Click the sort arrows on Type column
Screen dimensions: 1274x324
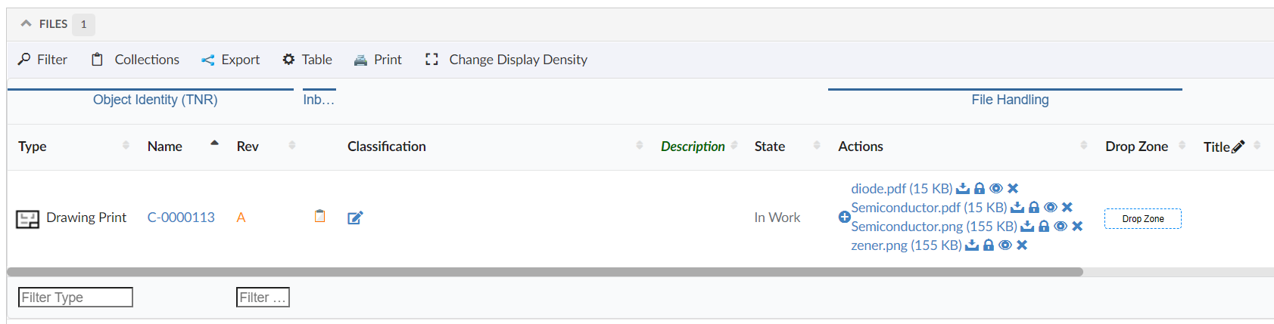coord(126,145)
